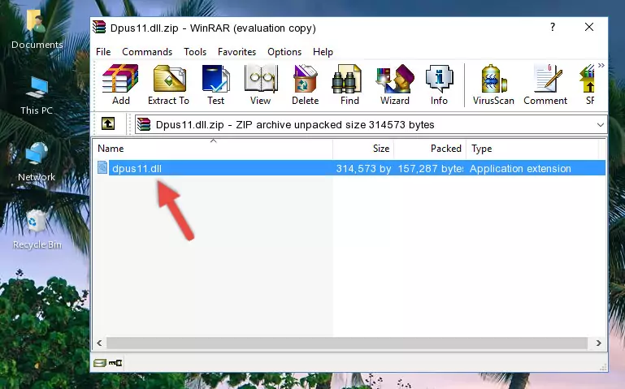Sort by the Size column header
The width and height of the screenshot is (625, 389).
363,149
